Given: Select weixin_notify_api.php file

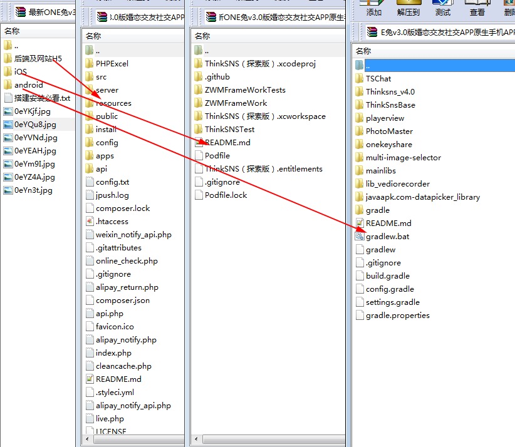Looking at the screenshot, I should coord(133,235).
